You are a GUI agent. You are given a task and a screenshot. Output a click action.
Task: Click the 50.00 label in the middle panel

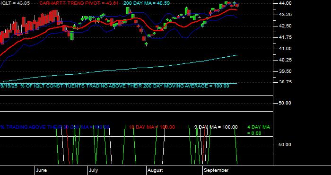point(285,103)
